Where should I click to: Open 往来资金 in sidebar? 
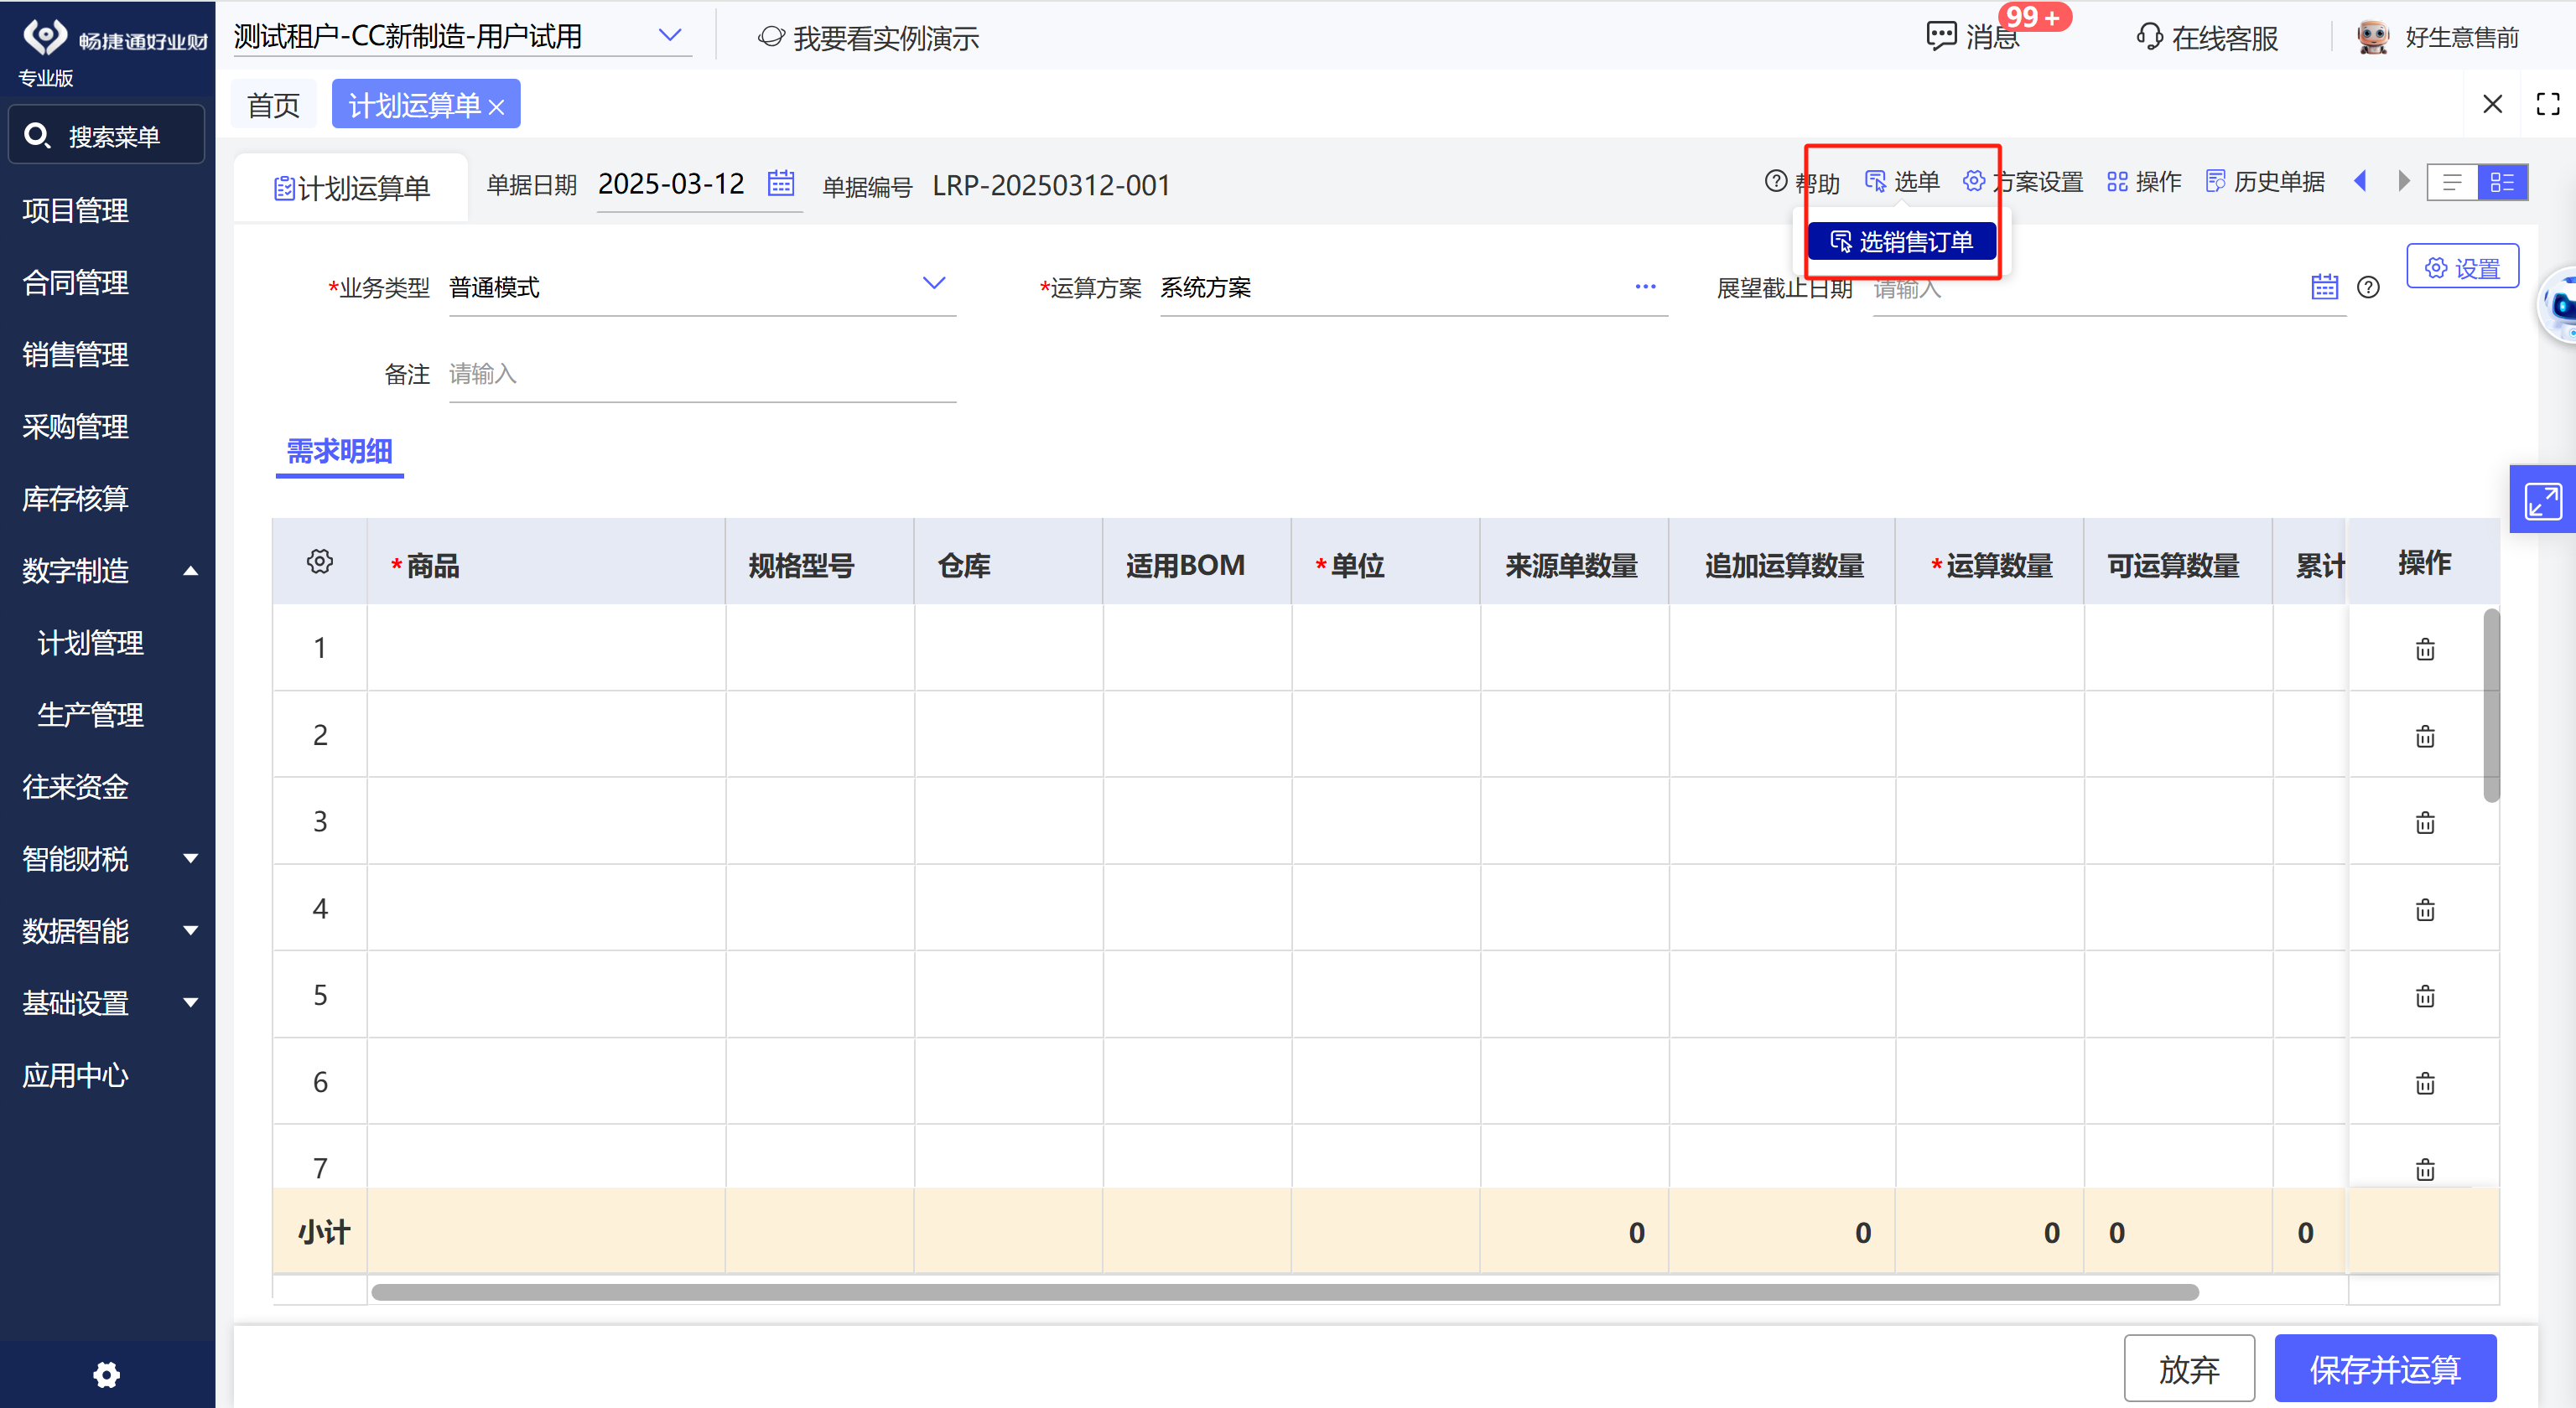pyautogui.click(x=75, y=786)
